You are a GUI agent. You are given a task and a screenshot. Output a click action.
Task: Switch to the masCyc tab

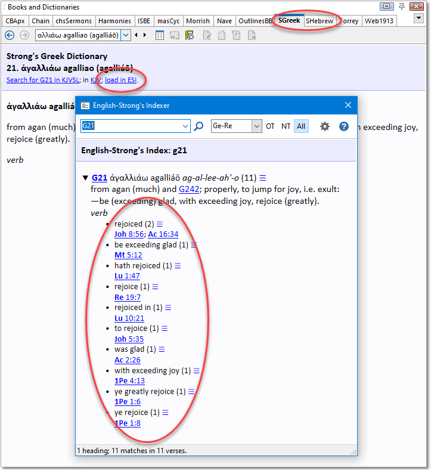[169, 21]
